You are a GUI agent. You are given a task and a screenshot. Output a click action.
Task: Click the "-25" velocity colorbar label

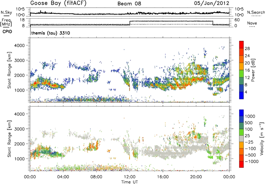[x=249, y=142]
